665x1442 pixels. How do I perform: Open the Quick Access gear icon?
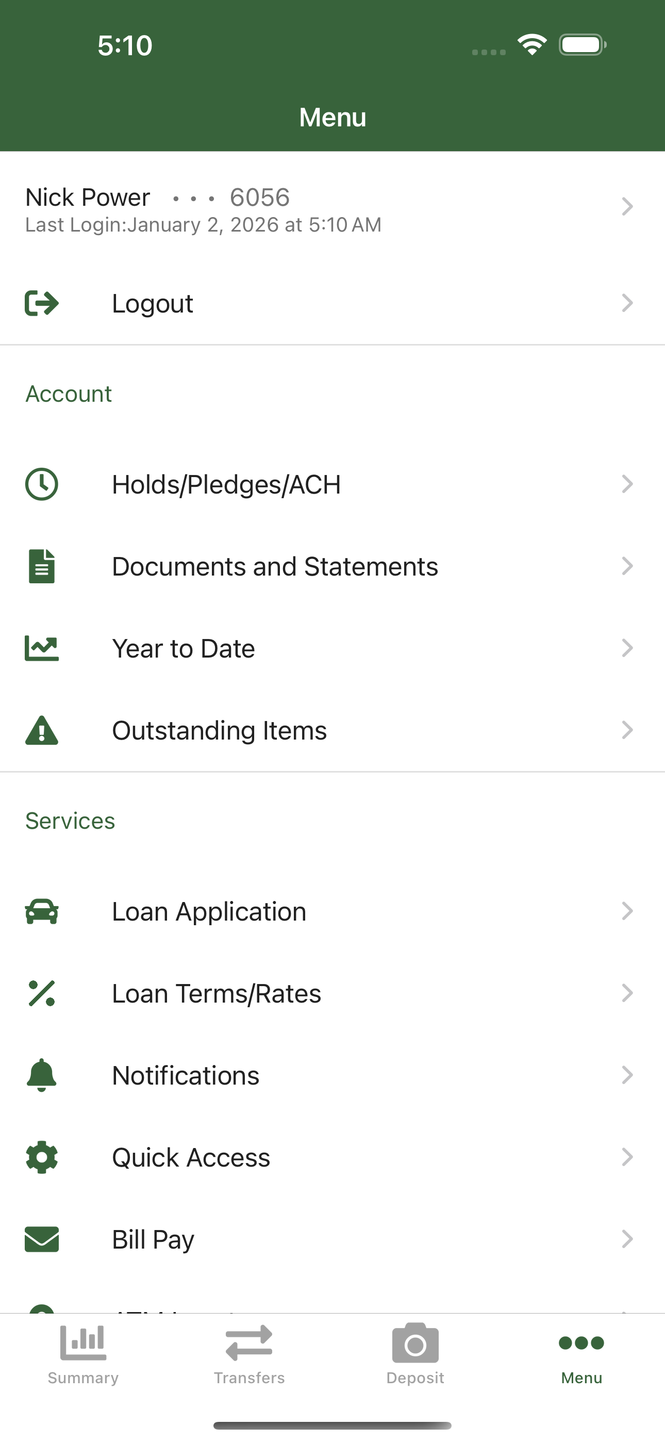(x=42, y=1157)
